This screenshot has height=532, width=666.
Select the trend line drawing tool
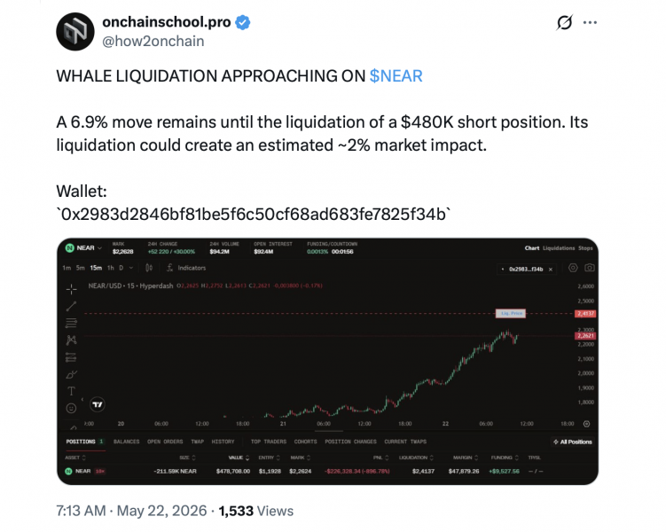[71, 306]
